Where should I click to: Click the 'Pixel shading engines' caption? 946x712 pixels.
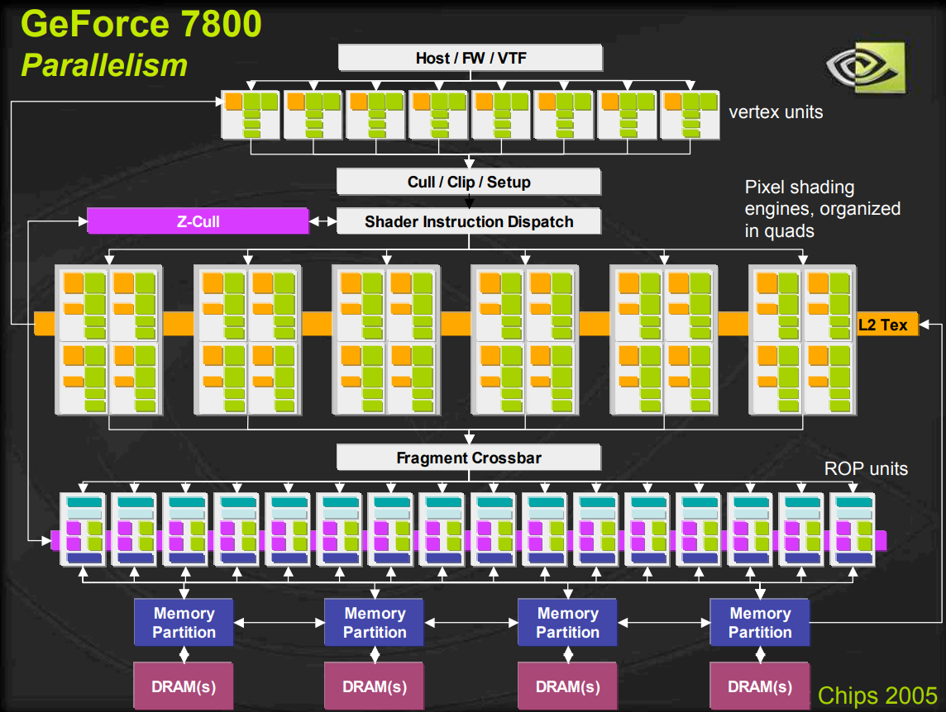point(822,209)
